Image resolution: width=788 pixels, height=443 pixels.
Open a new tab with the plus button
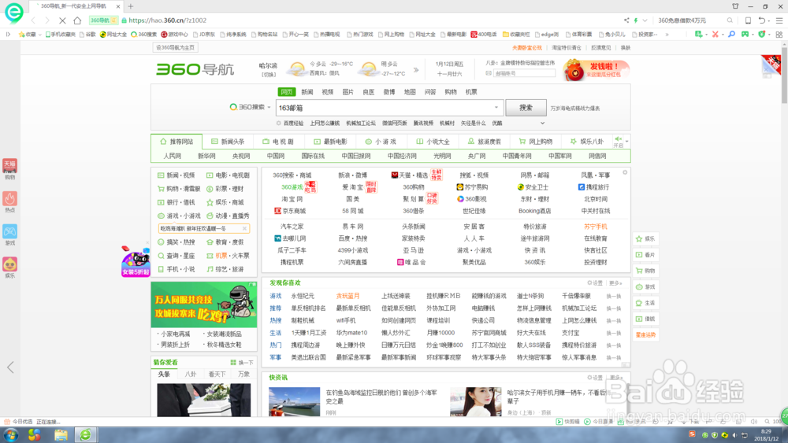pyautogui.click(x=131, y=6)
